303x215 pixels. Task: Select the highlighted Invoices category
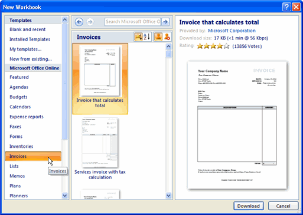coord(33,156)
